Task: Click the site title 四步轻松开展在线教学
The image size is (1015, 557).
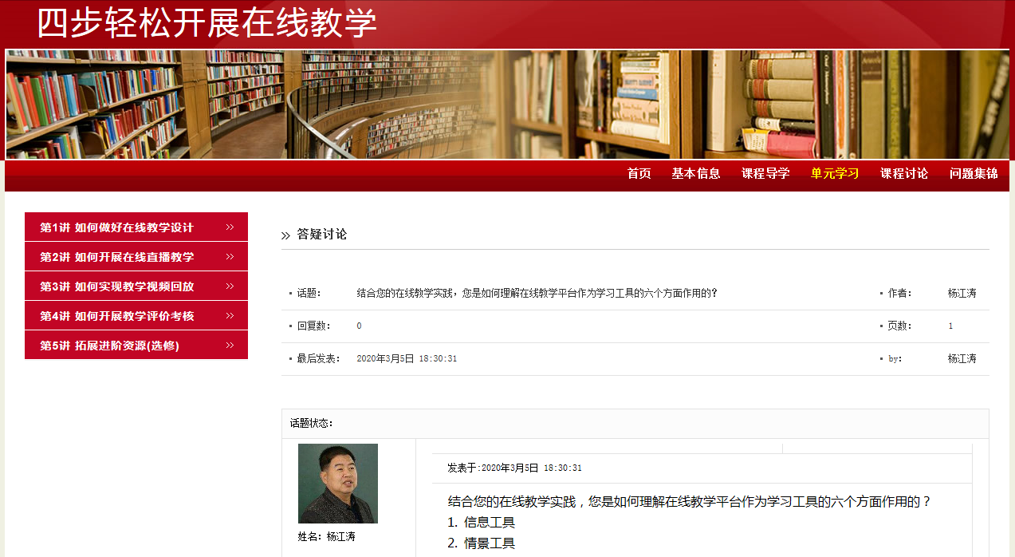Action: click(207, 24)
